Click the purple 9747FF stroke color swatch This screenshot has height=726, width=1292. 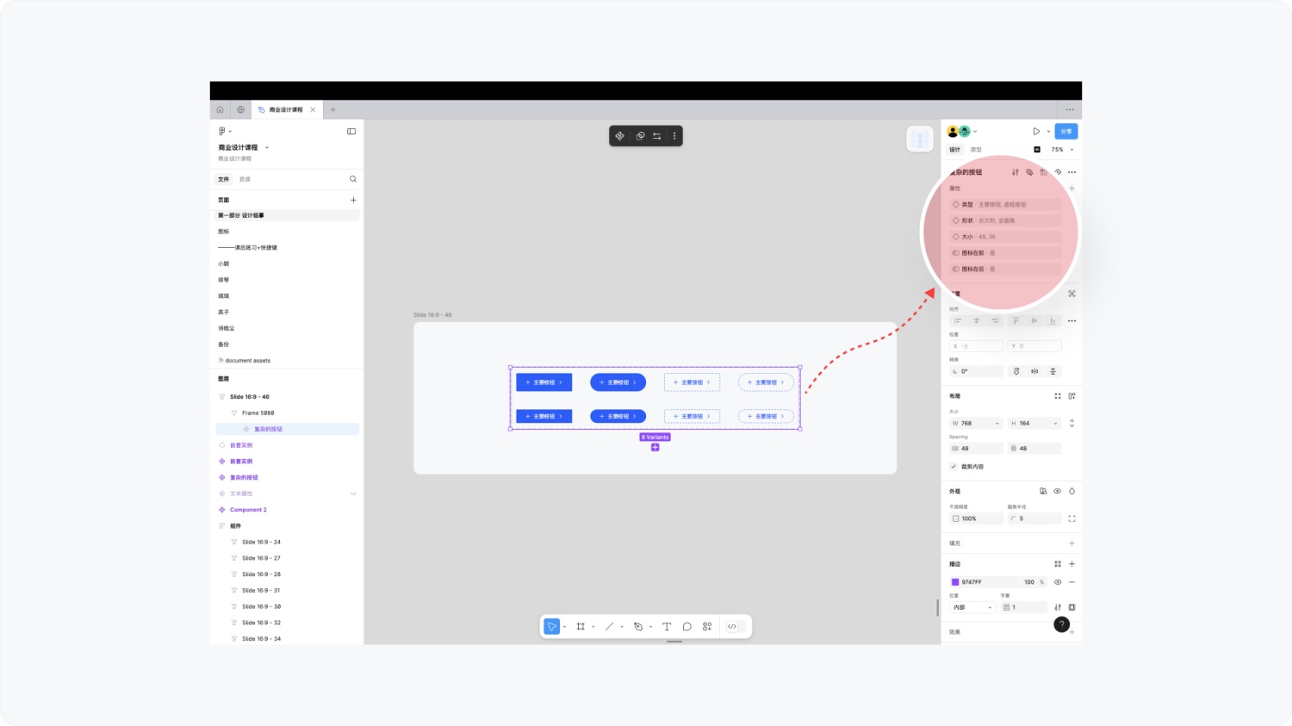pyautogui.click(x=955, y=582)
